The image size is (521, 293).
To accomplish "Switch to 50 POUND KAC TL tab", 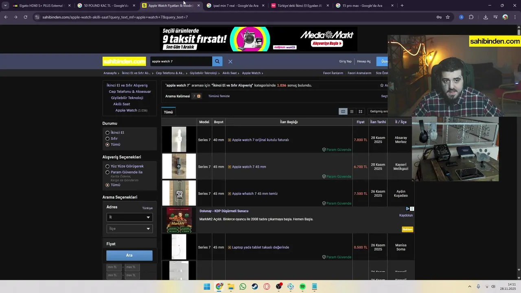I will coord(106,6).
